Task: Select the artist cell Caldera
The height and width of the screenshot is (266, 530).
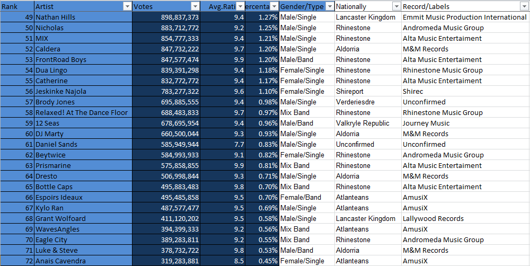Action: (83, 49)
